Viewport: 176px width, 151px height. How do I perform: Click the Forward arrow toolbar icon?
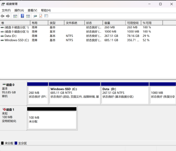pos(8,16)
